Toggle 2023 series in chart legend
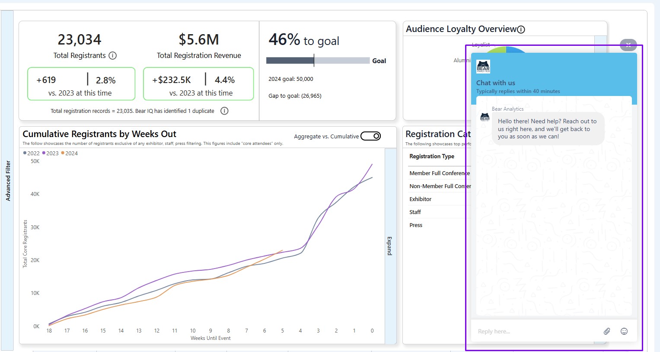660x352 pixels. pyautogui.click(x=50, y=153)
